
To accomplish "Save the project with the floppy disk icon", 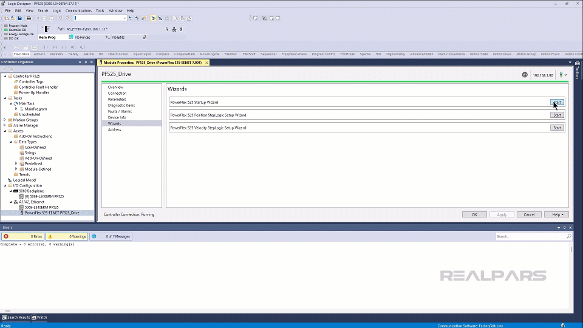I will (x=19, y=18).
